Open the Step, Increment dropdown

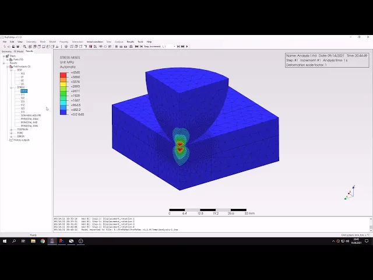[174, 47]
